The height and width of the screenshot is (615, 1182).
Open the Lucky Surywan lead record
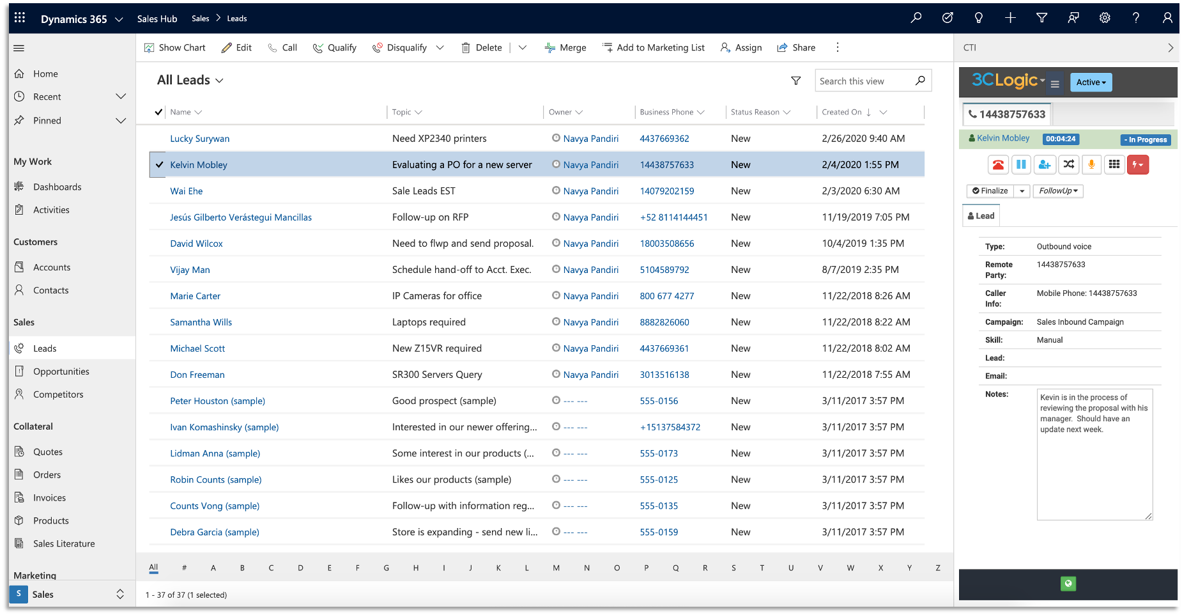199,138
